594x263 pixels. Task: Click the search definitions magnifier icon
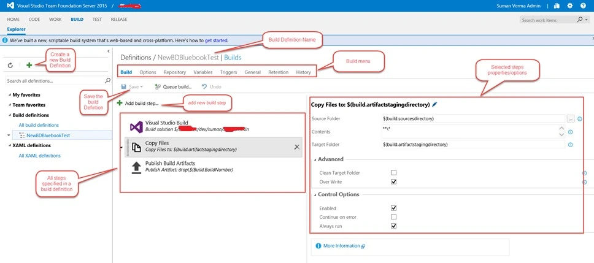[x=107, y=80]
